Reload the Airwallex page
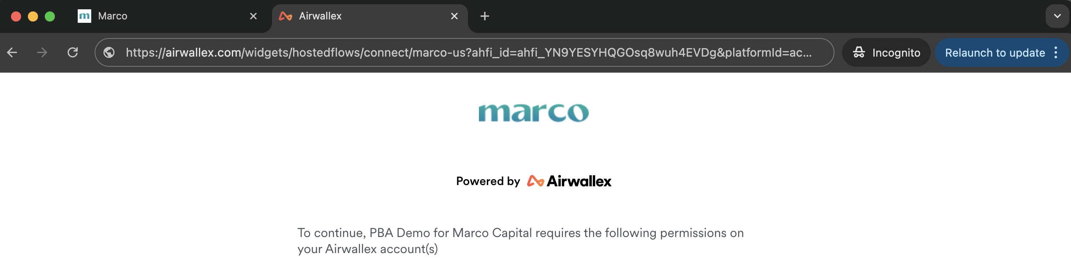The height and width of the screenshot is (278, 1071). (x=73, y=52)
